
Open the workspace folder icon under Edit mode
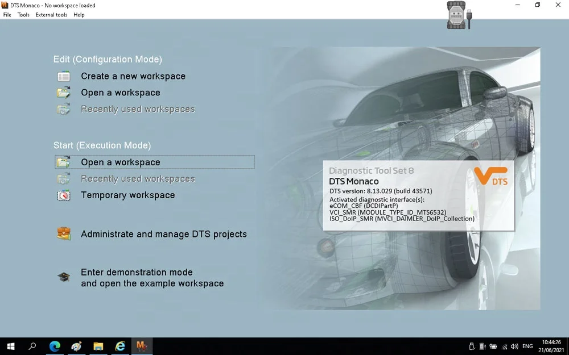click(63, 92)
